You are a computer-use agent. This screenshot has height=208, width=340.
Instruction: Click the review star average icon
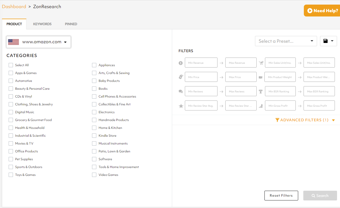point(181,106)
